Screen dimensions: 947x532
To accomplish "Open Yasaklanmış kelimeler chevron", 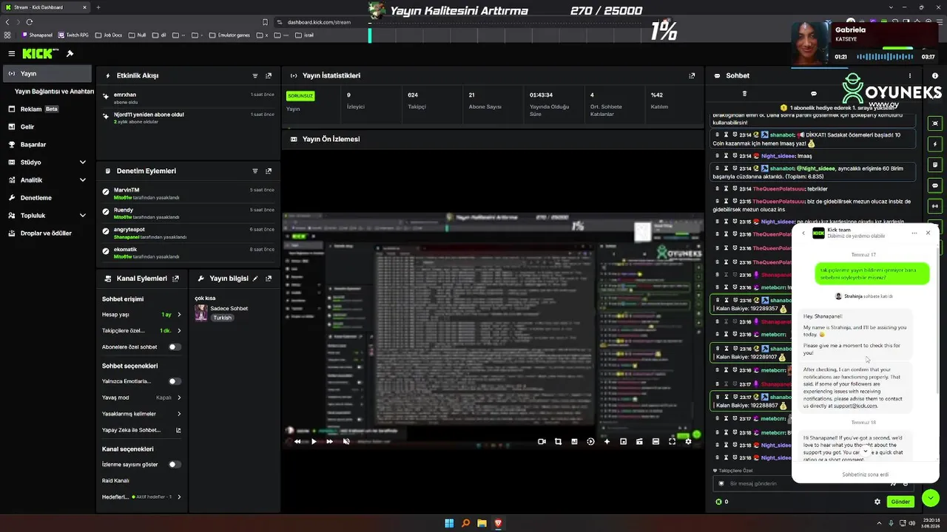I will pos(179,414).
